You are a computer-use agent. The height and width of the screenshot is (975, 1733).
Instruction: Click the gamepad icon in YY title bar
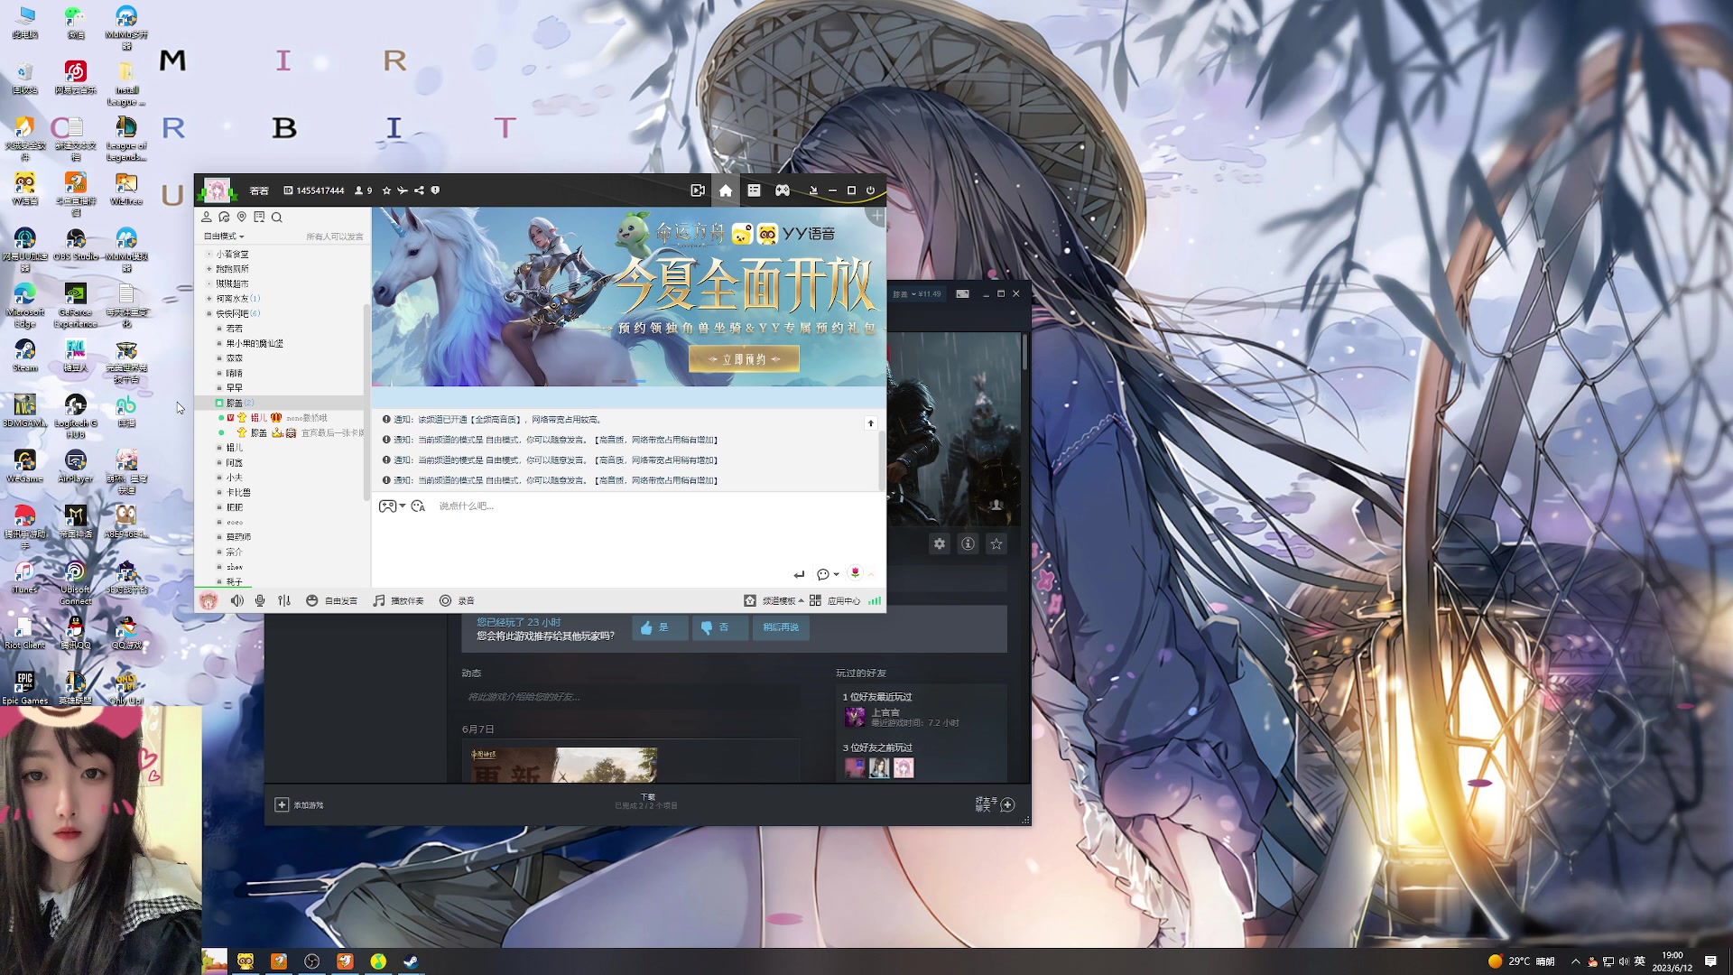coord(783,190)
